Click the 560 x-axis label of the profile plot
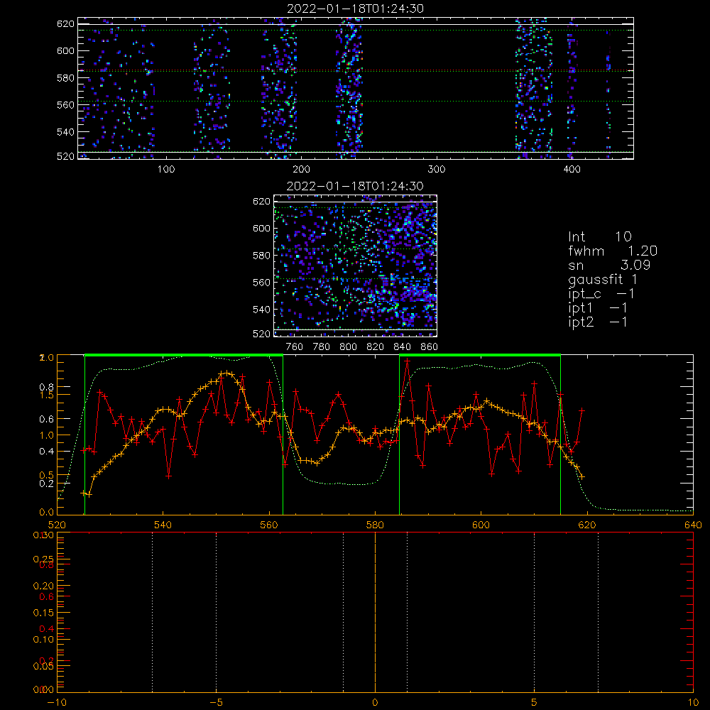Image resolution: width=710 pixels, height=710 pixels. 269,525
